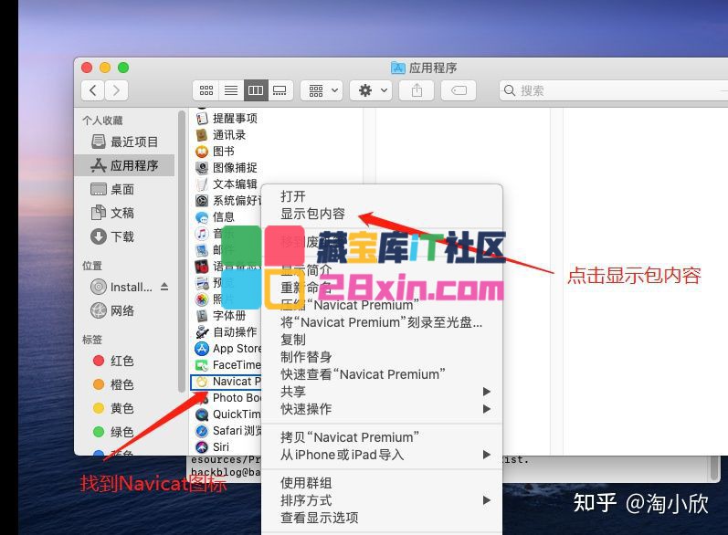The height and width of the screenshot is (535, 728).
Task: Select Safari浏览器 in the list
Action: tap(227, 431)
